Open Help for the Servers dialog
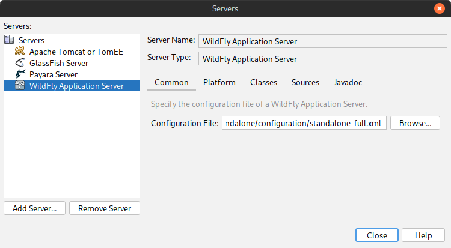Viewport: 451px width, 248px height. (423, 235)
